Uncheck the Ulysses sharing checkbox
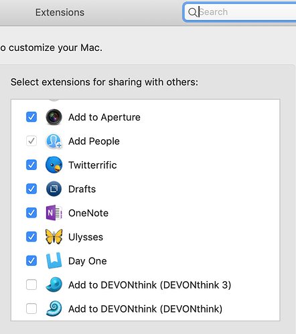Viewport: 296px width, 334px height. [x=31, y=237]
